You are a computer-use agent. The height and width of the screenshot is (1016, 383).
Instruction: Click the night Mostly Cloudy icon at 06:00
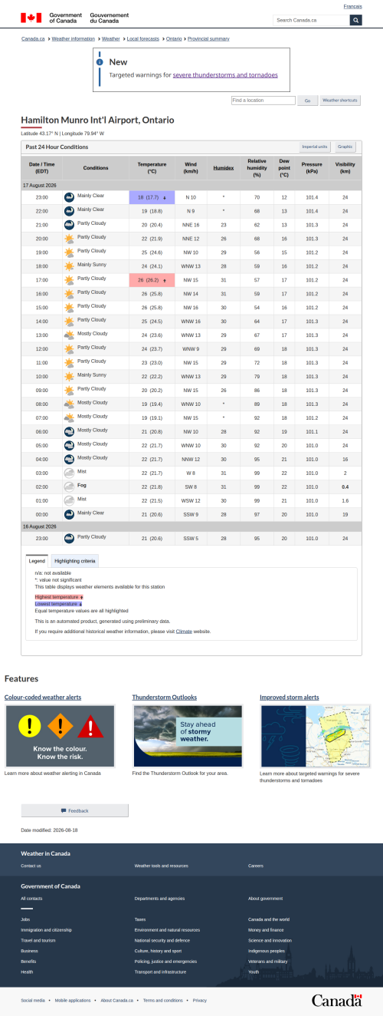coord(69,432)
